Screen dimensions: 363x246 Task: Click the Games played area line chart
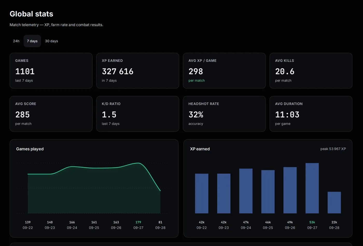(94, 188)
